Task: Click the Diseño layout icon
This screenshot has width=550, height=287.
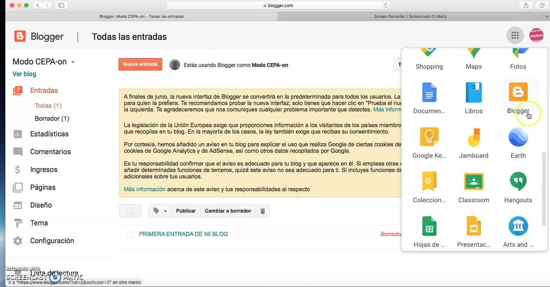Action: point(18,205)
